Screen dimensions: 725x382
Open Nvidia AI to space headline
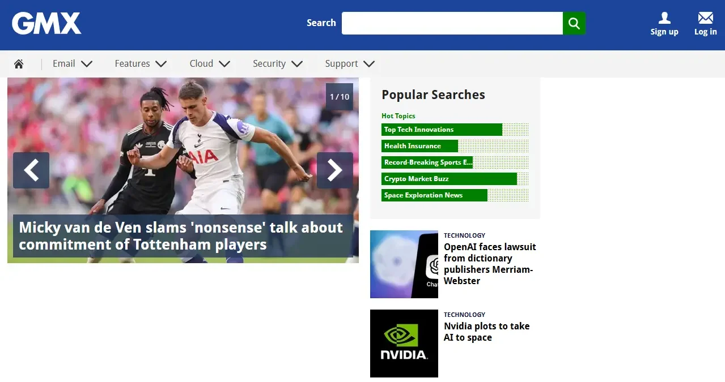coord(486,332)
